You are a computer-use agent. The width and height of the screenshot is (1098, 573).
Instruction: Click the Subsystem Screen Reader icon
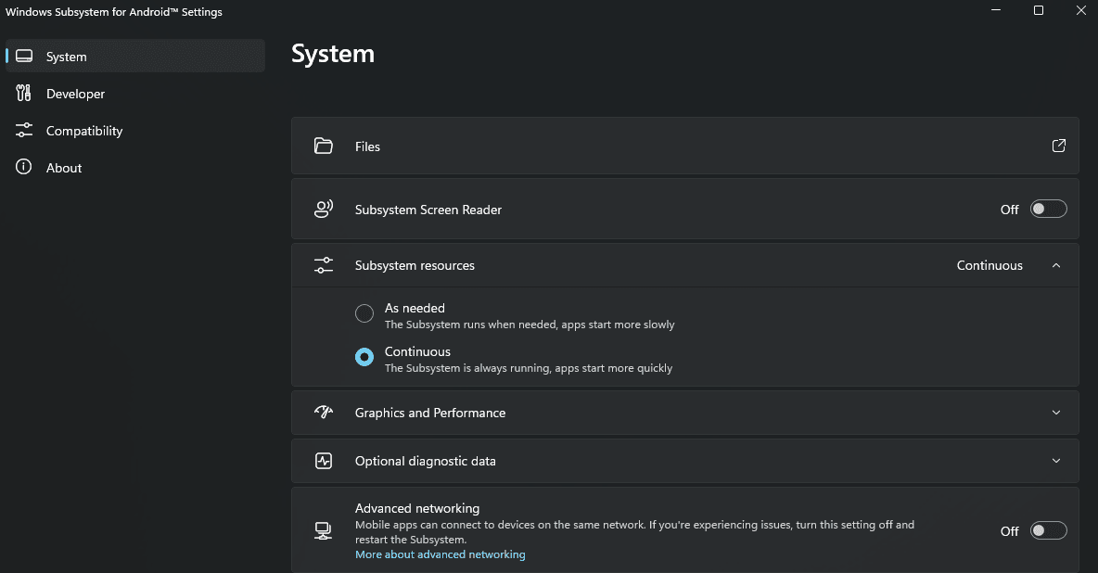[x=323, y=209]
